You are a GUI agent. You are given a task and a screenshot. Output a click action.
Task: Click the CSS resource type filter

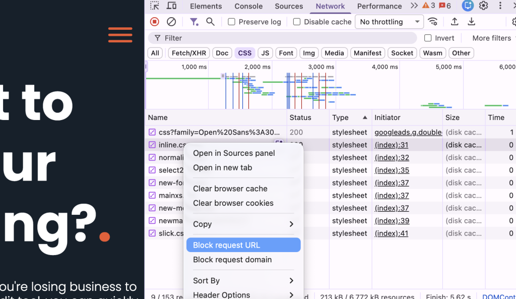244,53
